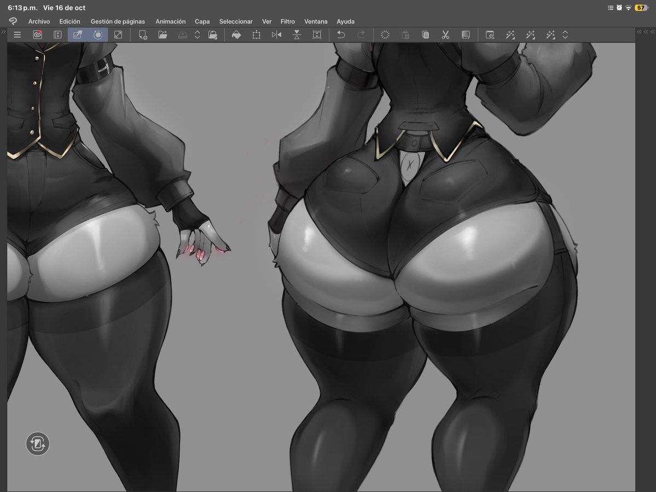Open the Filtro menu
Screen dimensions: 656x492
coord(287,21)
